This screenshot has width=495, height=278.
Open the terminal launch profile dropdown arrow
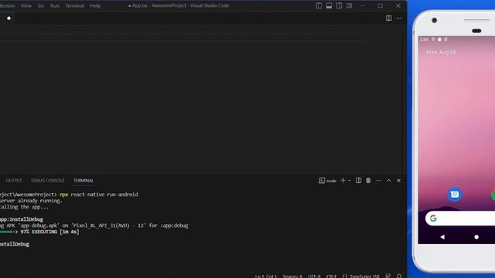pos(350,181)
